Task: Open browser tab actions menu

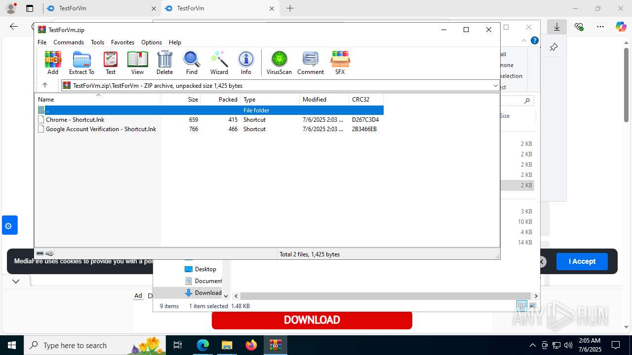Action: pyautogui.click(x=30, y=8)
